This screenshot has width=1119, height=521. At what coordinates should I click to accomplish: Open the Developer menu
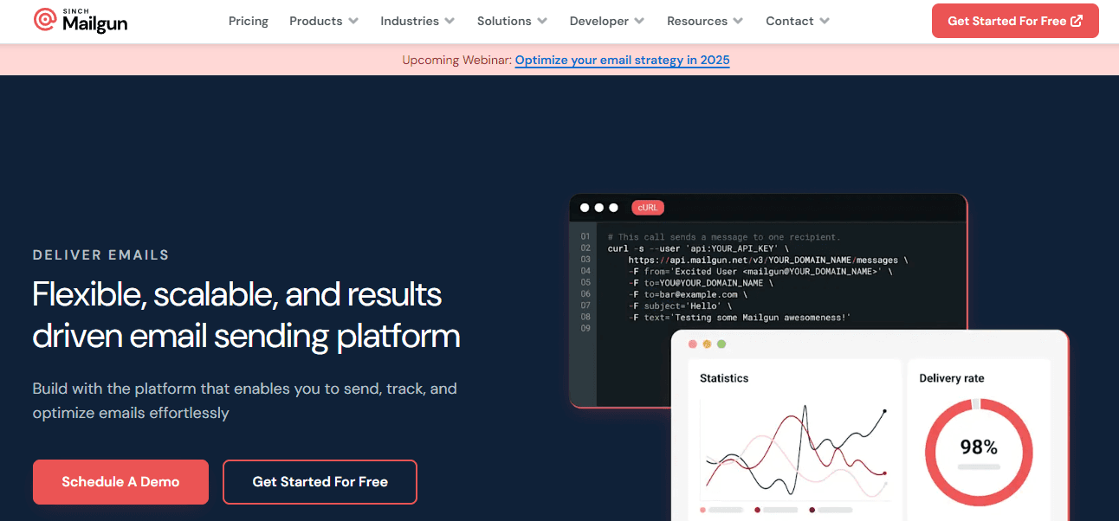coord(606,21)
